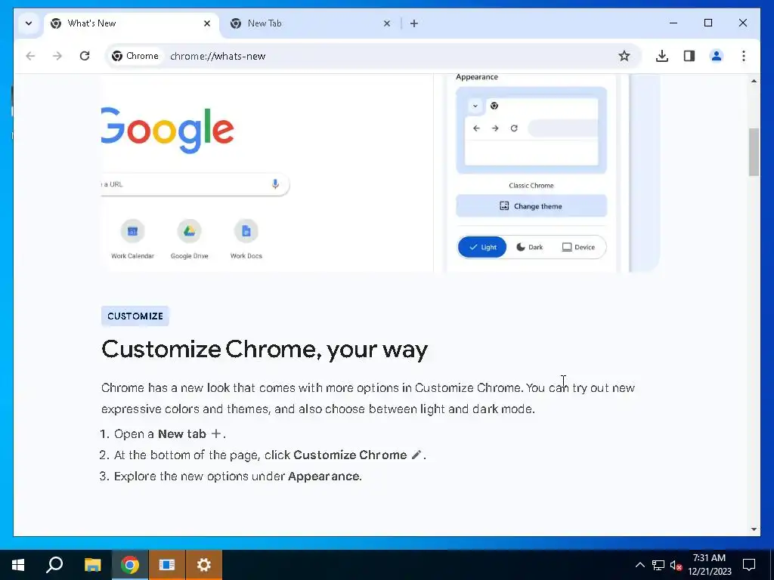Close the What's New tab
Image resolution: width=774 pixels, height=580 pixels.
[207, 23]
